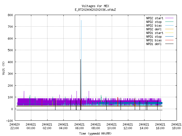This screenshot has width=182, height=136.
Task: Click the 'NPD1 bias' legend label
Action: tap(154, 40)
